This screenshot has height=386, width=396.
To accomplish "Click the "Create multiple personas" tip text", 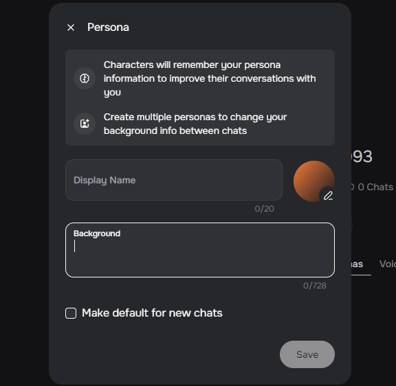I will (195, 124).
